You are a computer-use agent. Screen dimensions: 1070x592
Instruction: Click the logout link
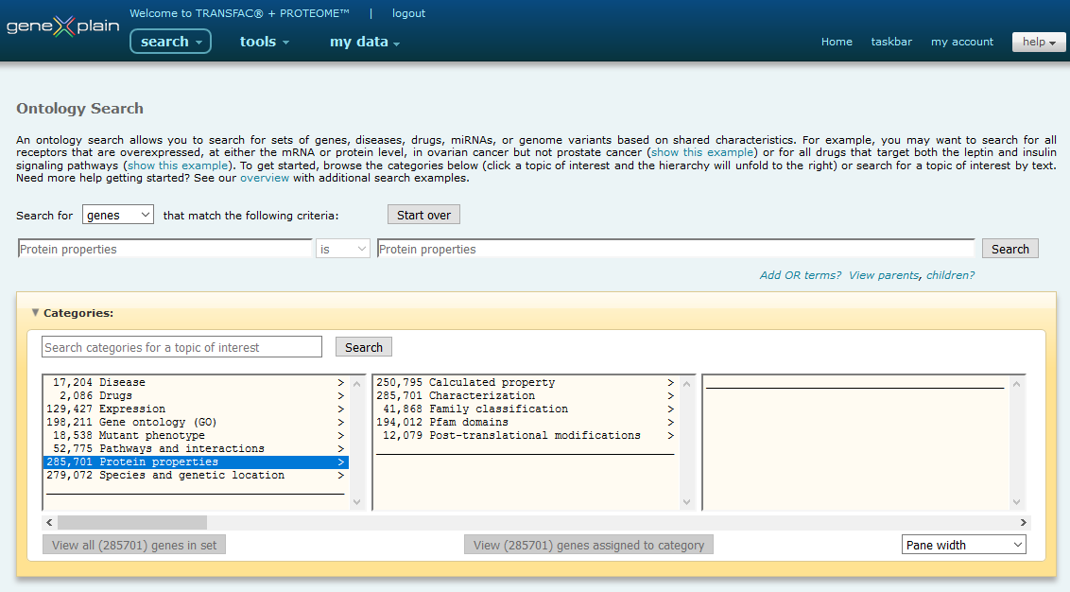click(408, 13)
